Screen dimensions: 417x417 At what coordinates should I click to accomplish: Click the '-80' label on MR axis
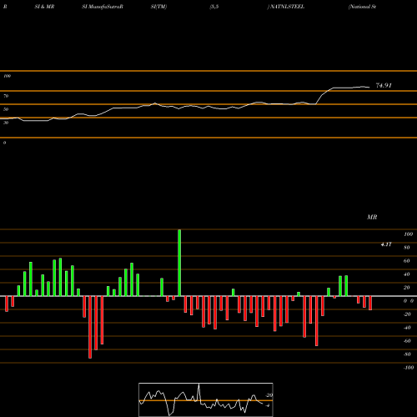coord(407,354)
